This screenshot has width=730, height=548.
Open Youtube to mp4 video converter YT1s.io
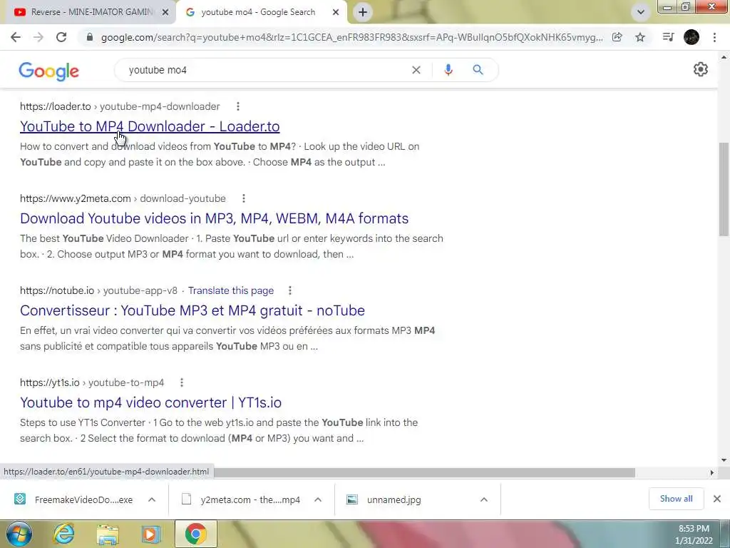point(151,402)
